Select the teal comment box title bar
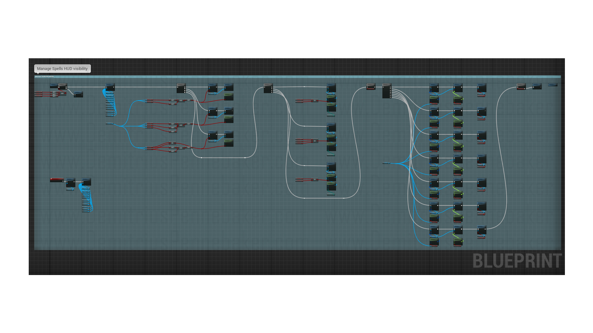 (x=297, y=76)
